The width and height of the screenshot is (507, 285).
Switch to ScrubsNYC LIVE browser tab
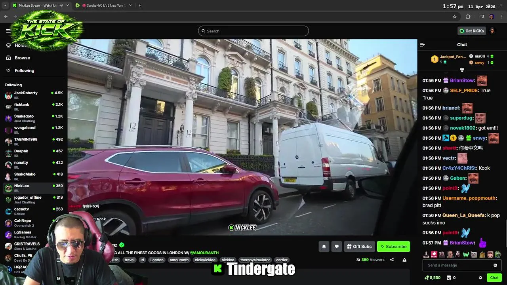pyautogui.click(x=105, y=6)
